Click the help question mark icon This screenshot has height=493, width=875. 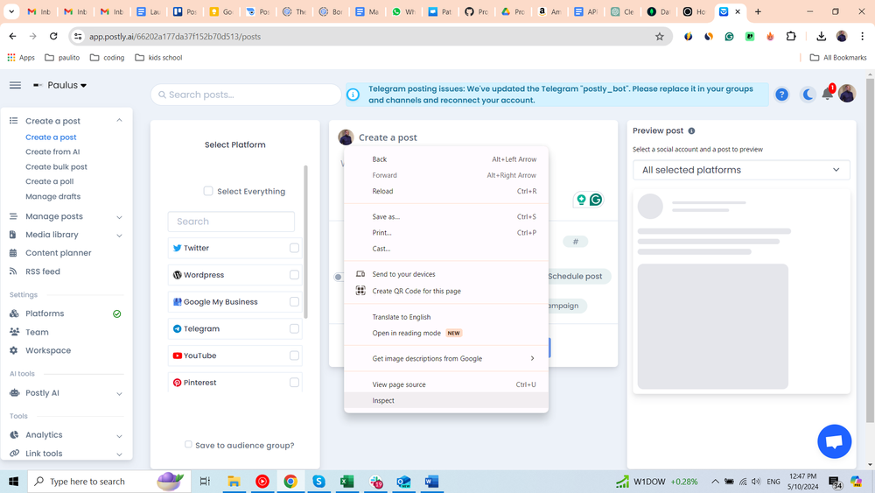(x=781, y=95)
